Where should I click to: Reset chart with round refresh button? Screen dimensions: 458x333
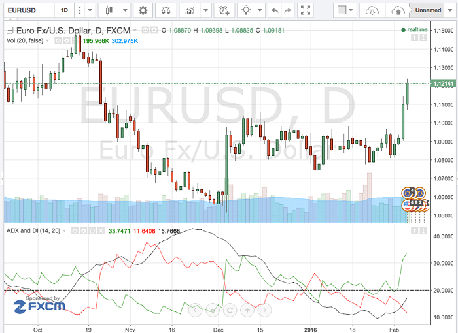[230, 309]
